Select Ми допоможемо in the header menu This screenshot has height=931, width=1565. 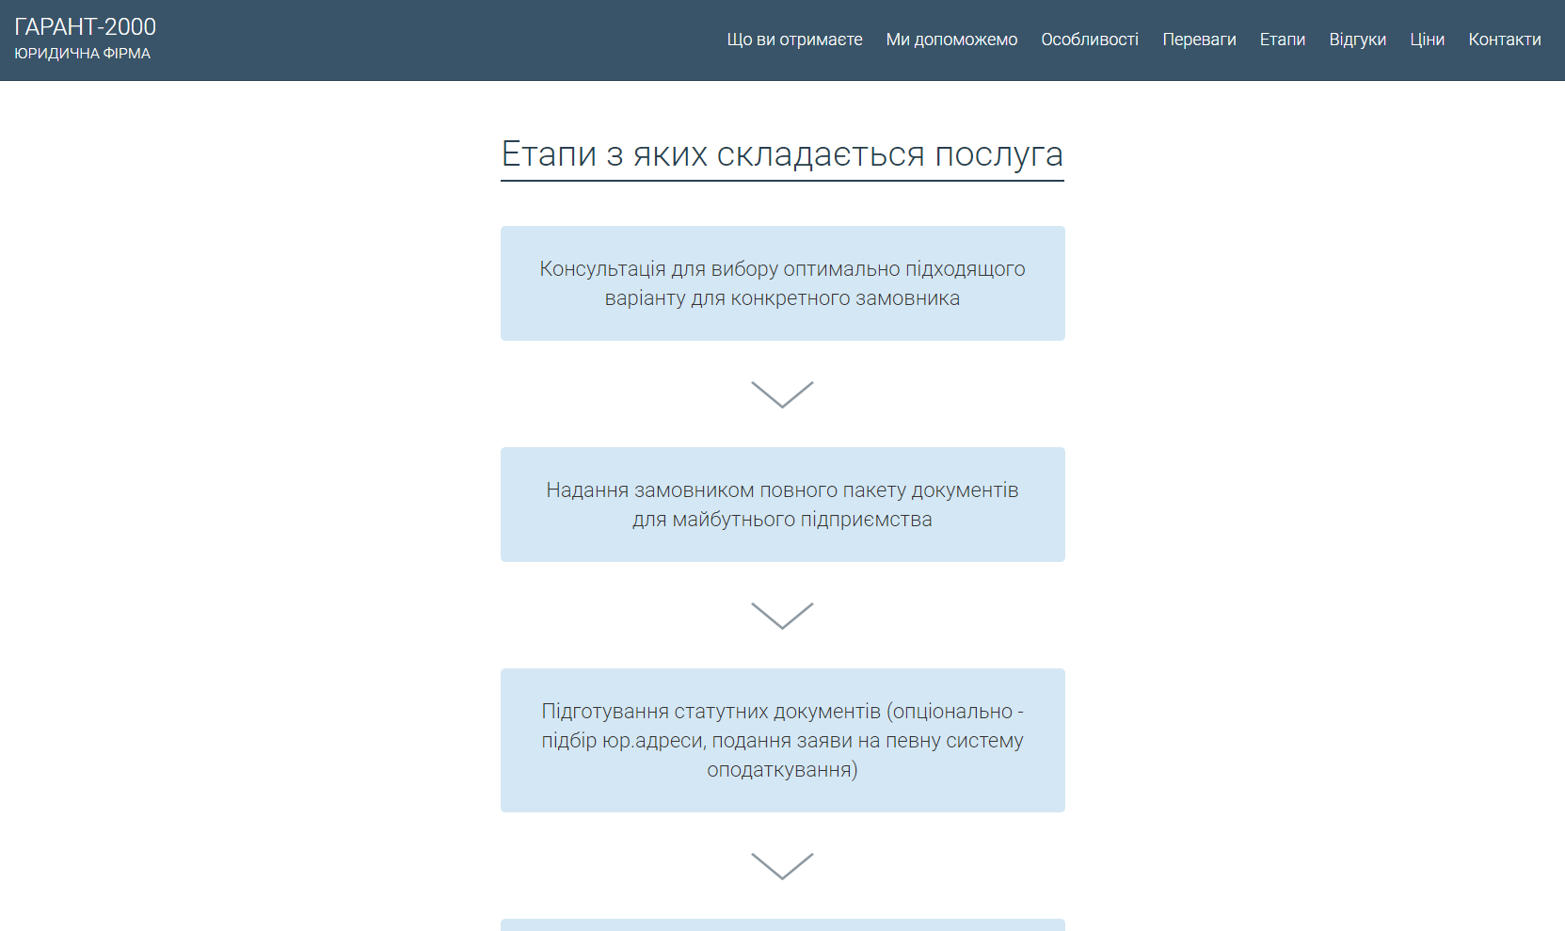click(x=951, y=40)
